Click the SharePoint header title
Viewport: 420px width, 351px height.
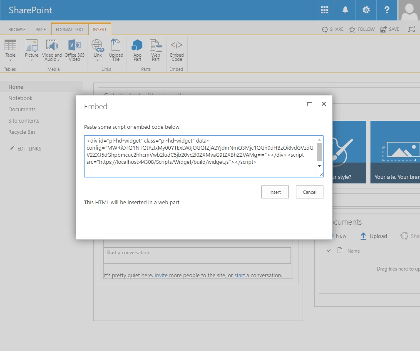[x=30, y=10]
